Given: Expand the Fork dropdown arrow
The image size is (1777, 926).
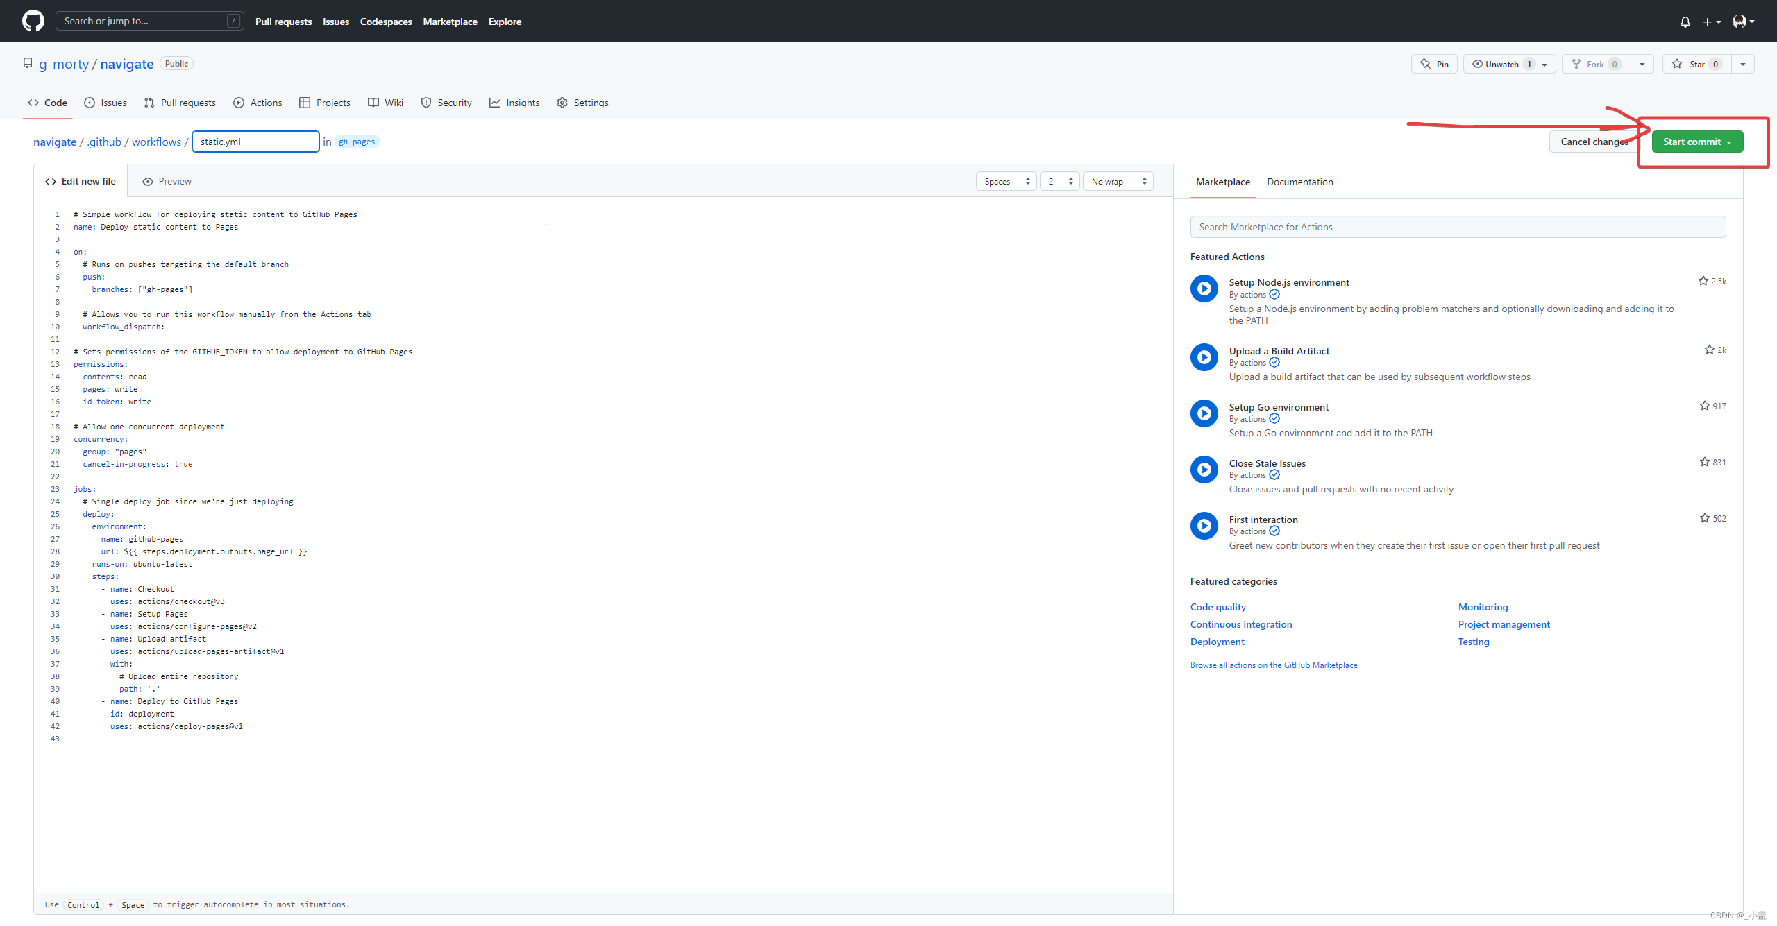Looking at the screenshot, I should 1642,65.
